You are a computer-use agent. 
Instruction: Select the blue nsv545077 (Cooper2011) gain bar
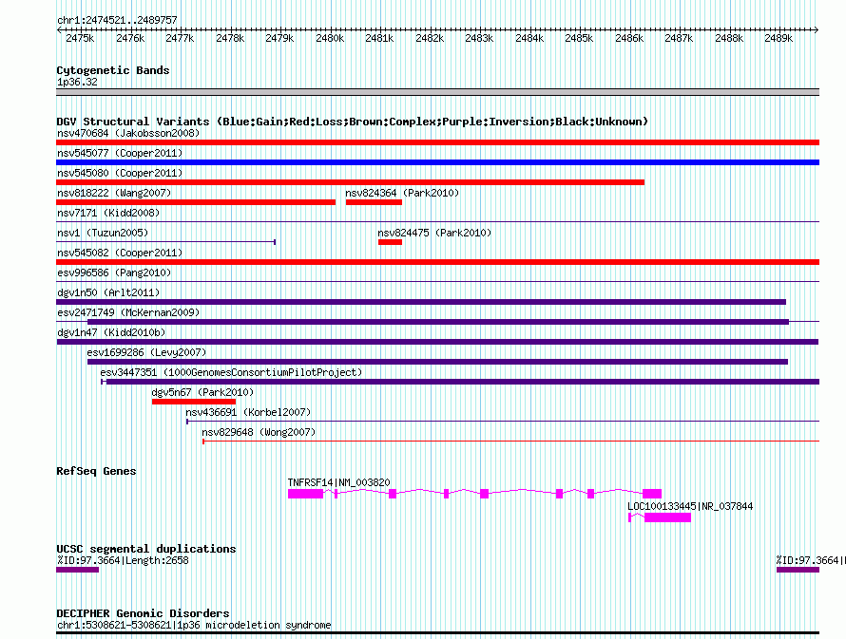click(x=437, y=162)
